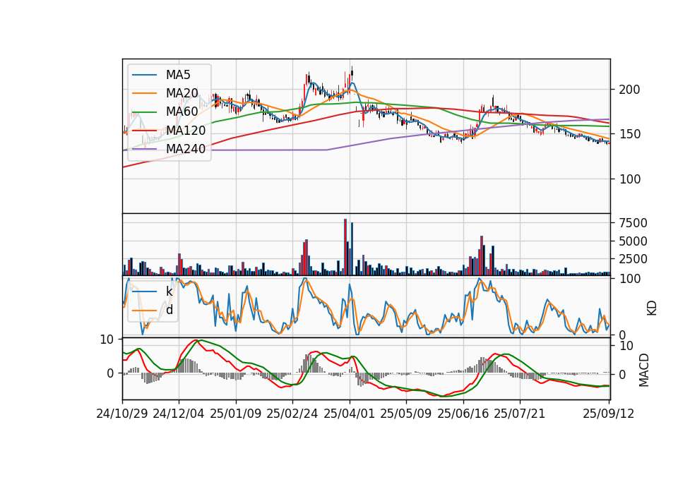Click the 2500 volume axis tick label
The height and width of the screenshot is (487, 678).
(633, 259)
